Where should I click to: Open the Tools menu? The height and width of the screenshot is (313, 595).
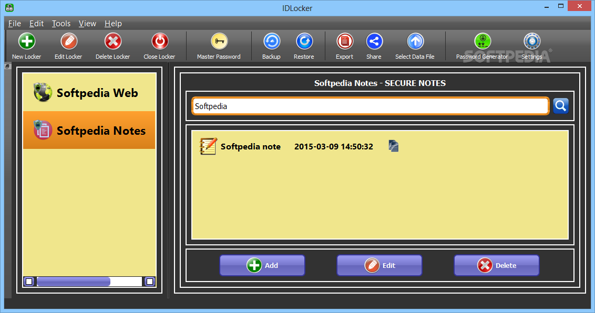click(61, 24)
